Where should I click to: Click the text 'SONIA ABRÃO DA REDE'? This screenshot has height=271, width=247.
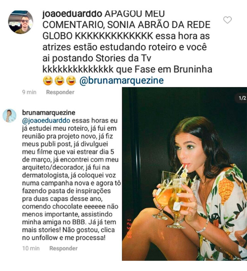[159, 25]
